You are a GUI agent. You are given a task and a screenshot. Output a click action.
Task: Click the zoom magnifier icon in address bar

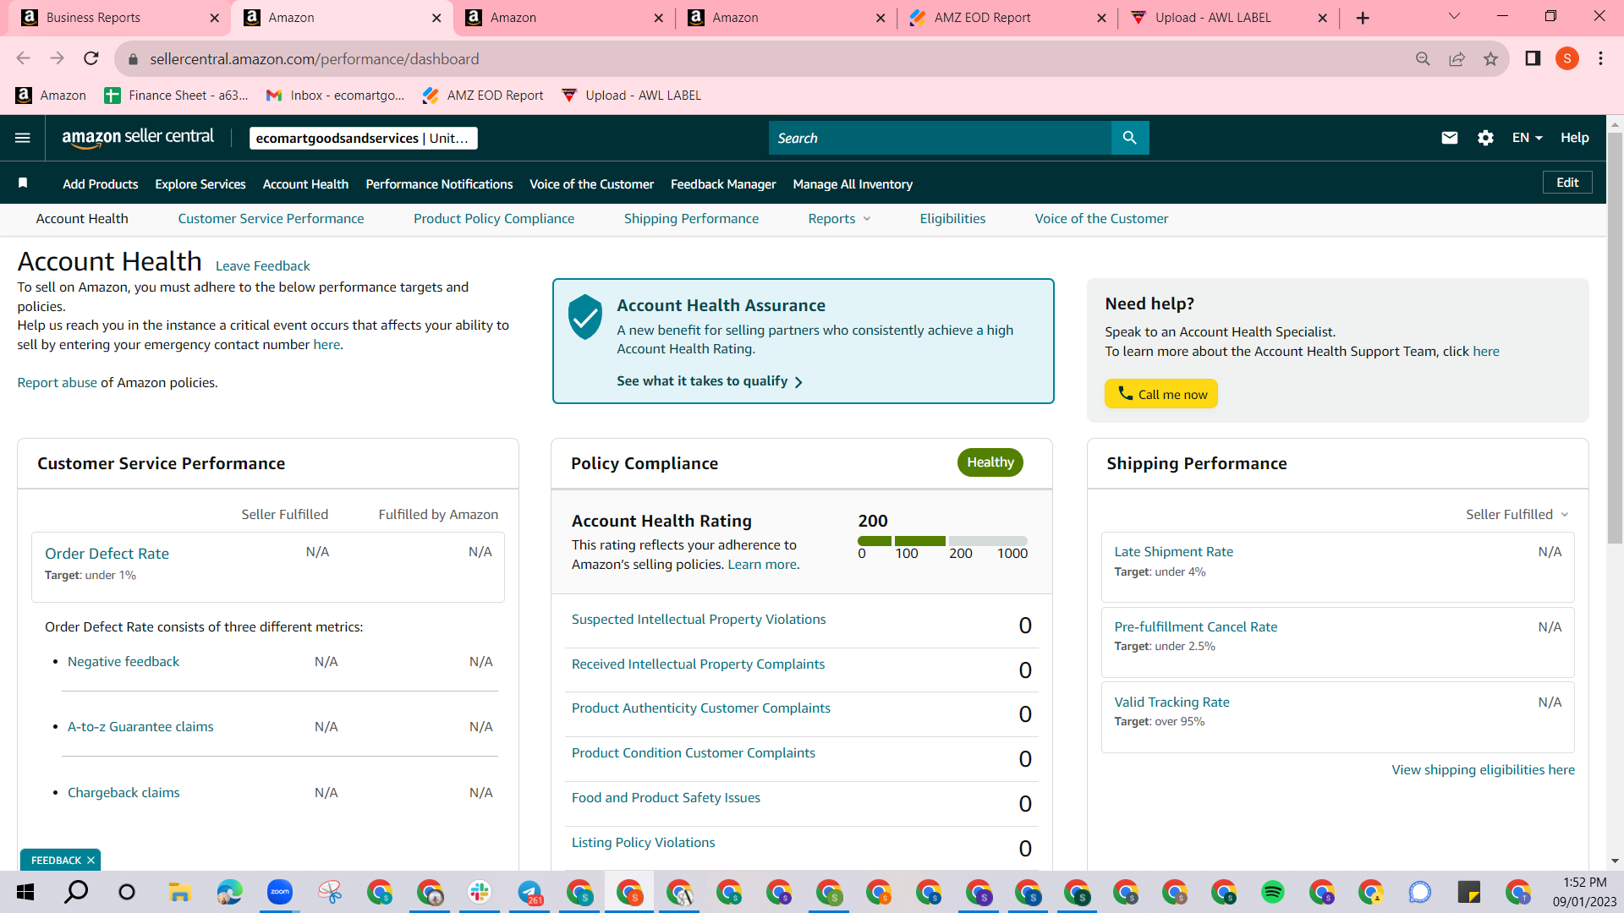coord(1423,58)
